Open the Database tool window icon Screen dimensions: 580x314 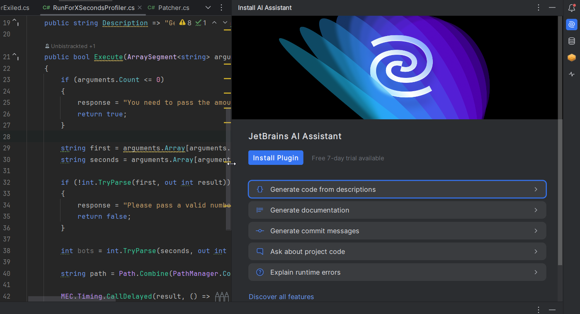click(572, 41)
